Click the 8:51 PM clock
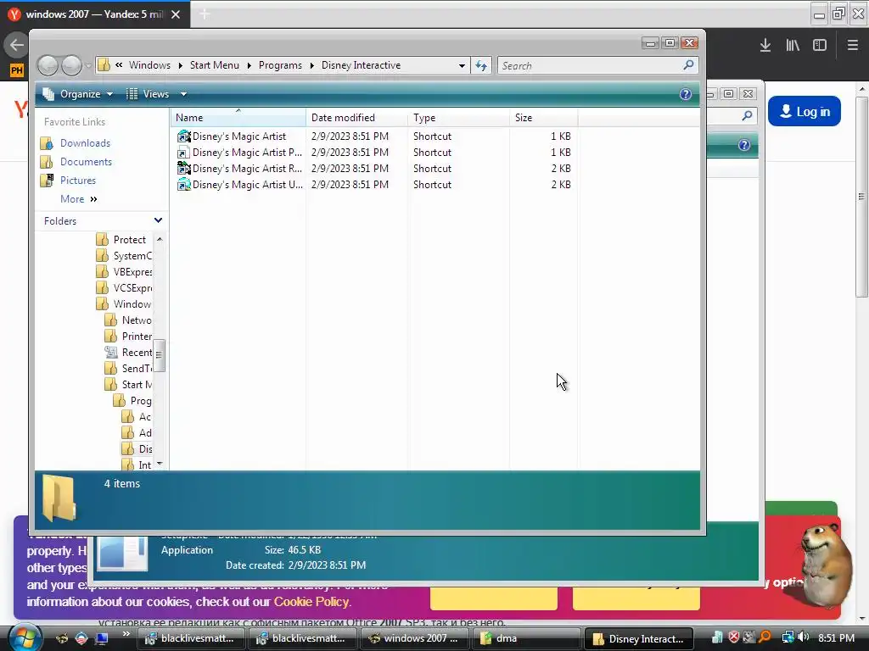 [836, 638]
